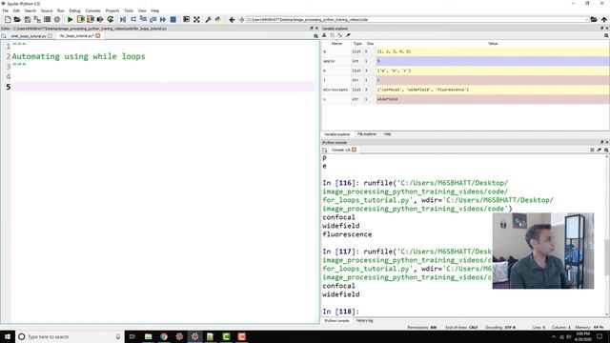Viewport: 610px width, 343px height.
Task: Select the for_loops_tutorial.py tab
Action: (x=76, y=36)
